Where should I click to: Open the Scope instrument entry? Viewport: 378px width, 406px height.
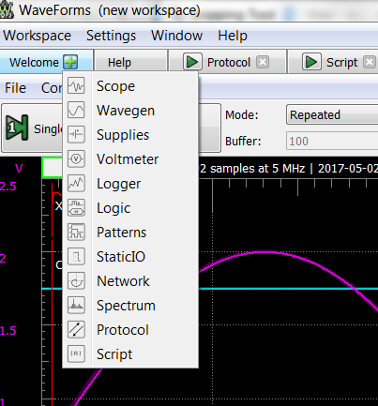130,86
